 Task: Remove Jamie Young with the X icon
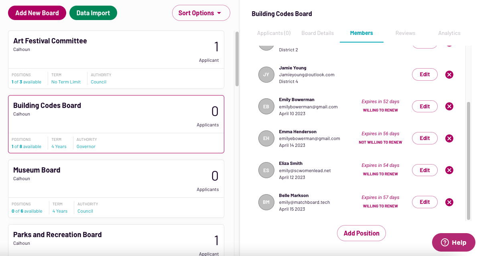[449, 75]
